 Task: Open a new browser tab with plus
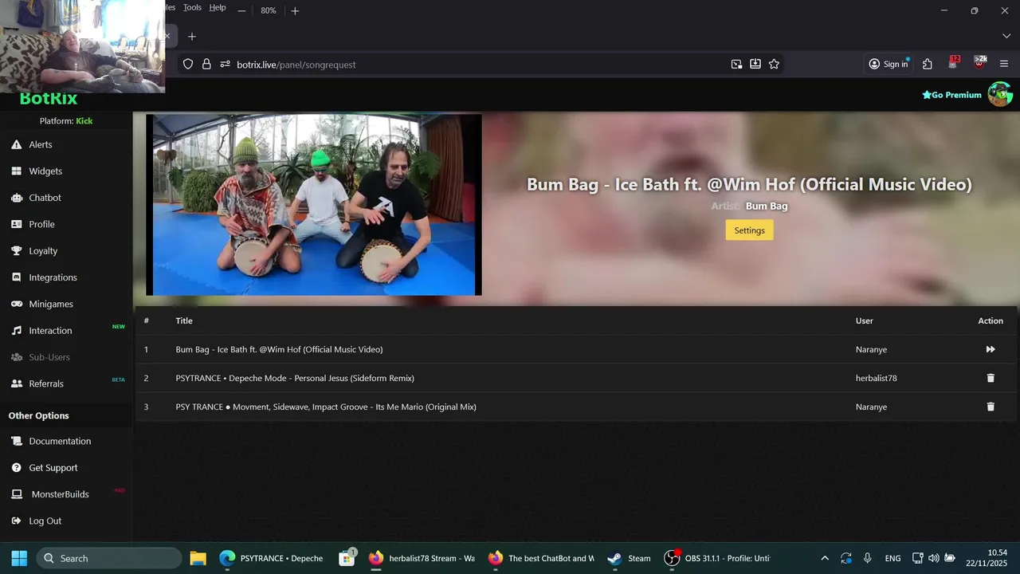[x=192, y=37]
